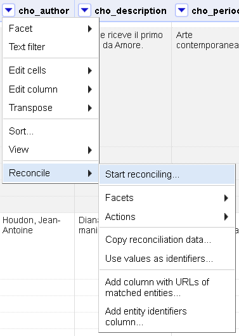This screenshot has height=336, width=239.
Task: Click the arrow next to Edit cells
Action: (90, 70)
